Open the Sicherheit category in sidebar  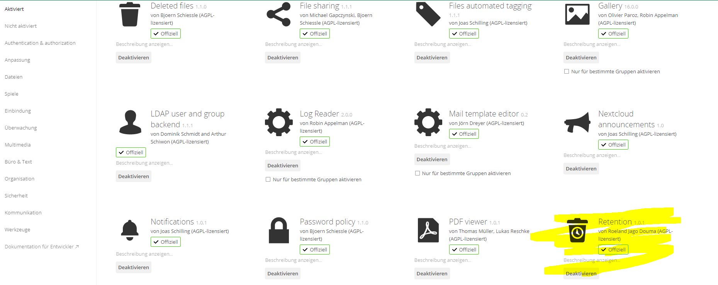[x=16, y=196]
